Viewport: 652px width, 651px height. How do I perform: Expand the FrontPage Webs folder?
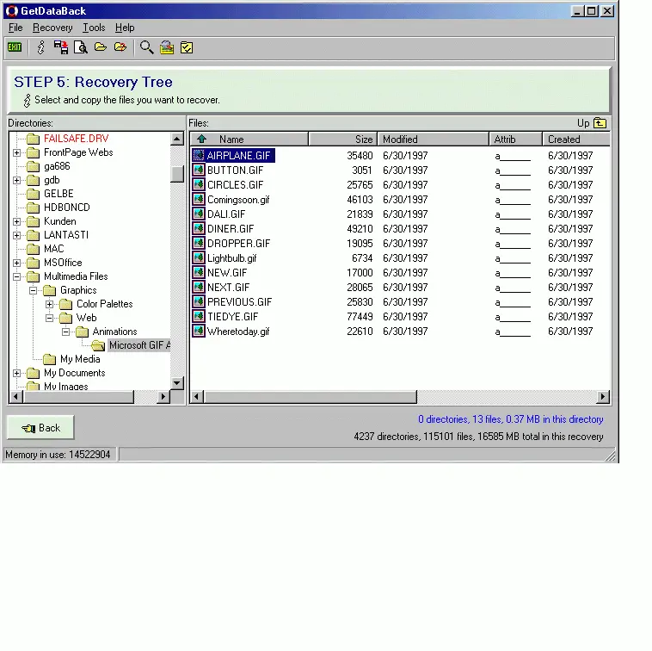pos(17,152)
